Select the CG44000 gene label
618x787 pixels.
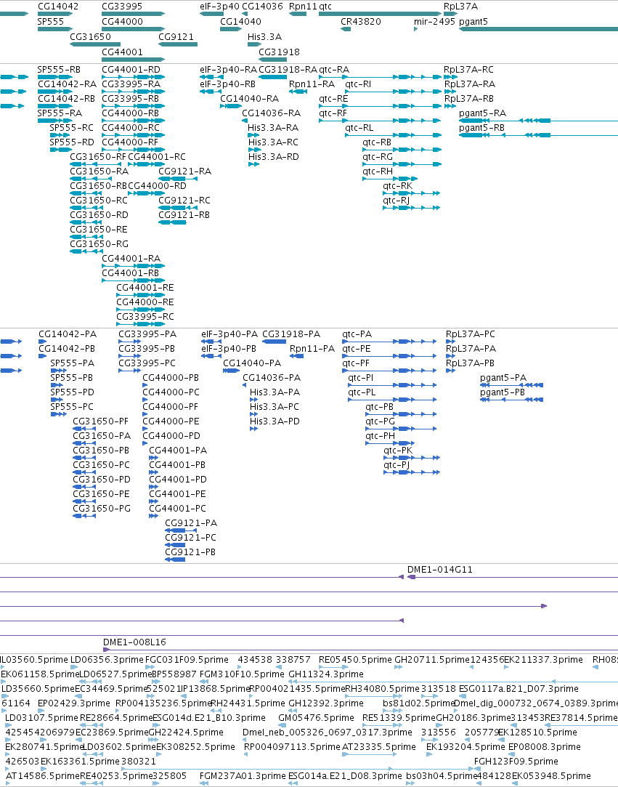[123, 22]
